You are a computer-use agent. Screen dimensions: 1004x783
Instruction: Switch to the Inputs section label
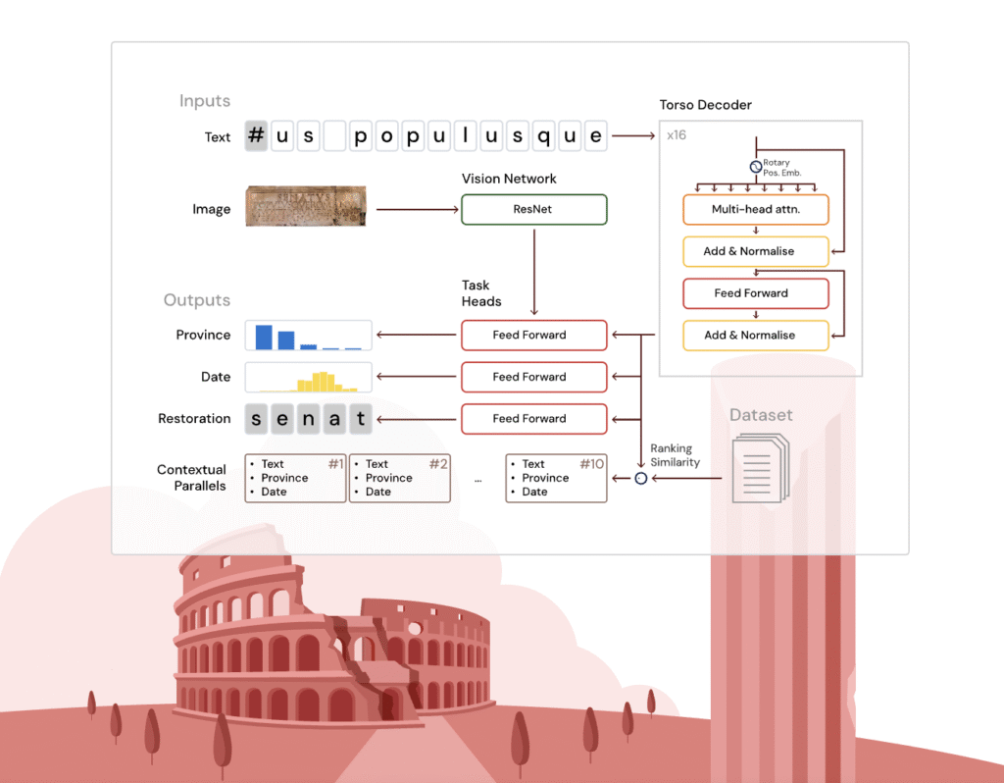click(x=205, y=101)
